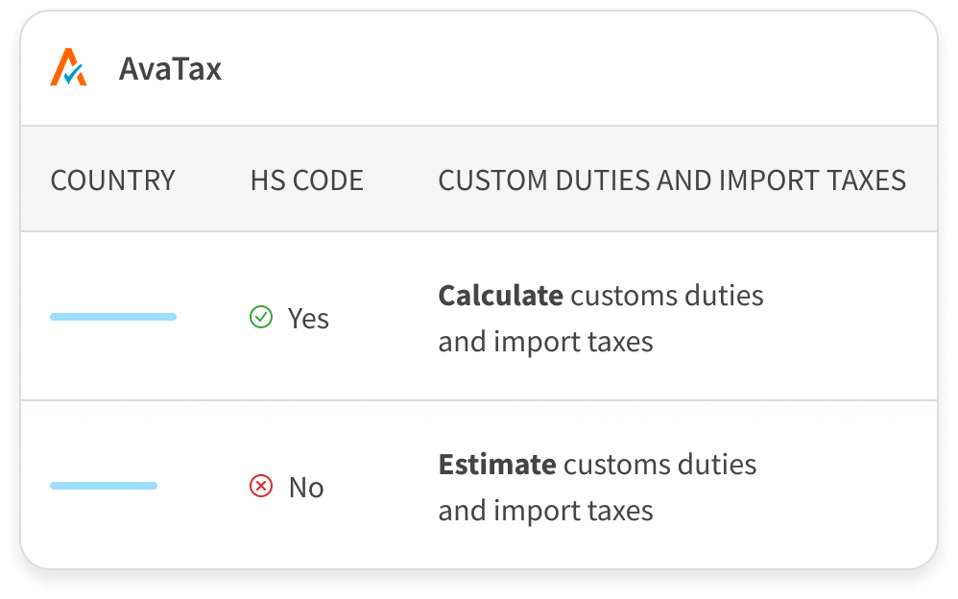Click the green checkmark Yes icon

coord(260,317)
